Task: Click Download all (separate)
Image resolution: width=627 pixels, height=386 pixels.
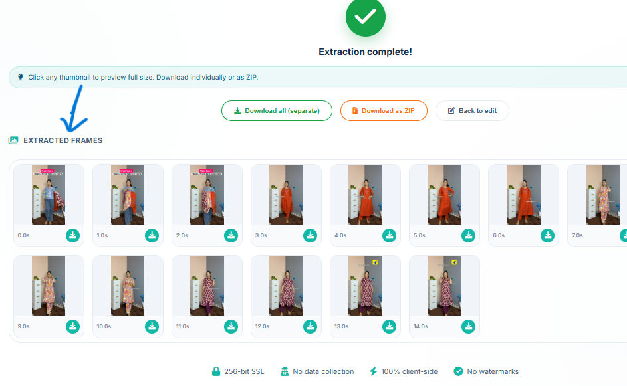Action: point(277,110)
